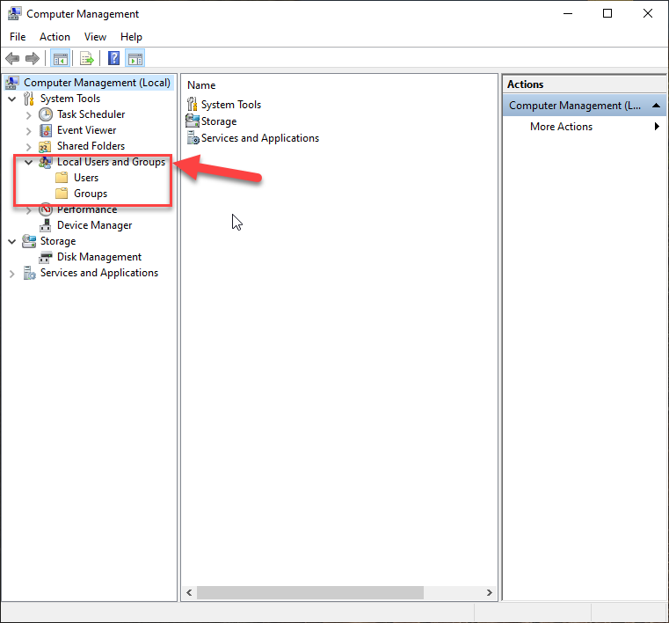Click the center pane horizontal scrollbar thumb
The width and height of the screenshot is (669, 623).
coord(334,592)
